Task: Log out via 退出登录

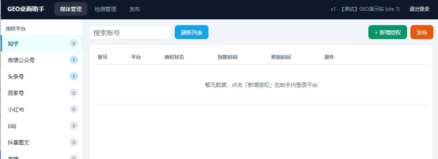Action: (x=419, y=9)
